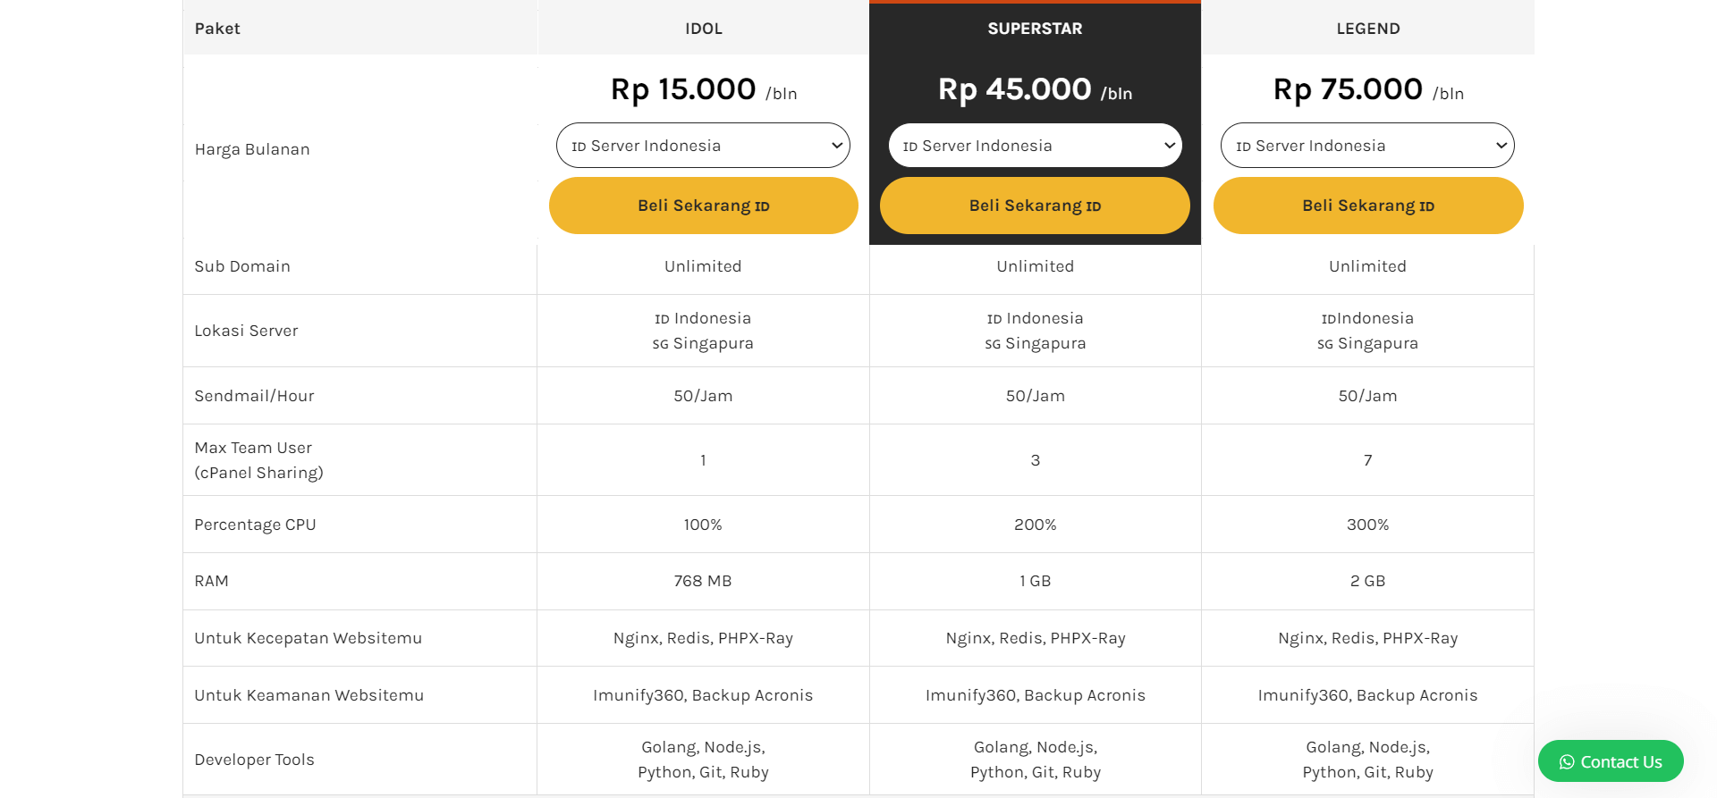This screenshot has height=798, width=1717.
Task: Click Beli Sekarang under SUPERSTAR
Action: (x=1035, y=206)
